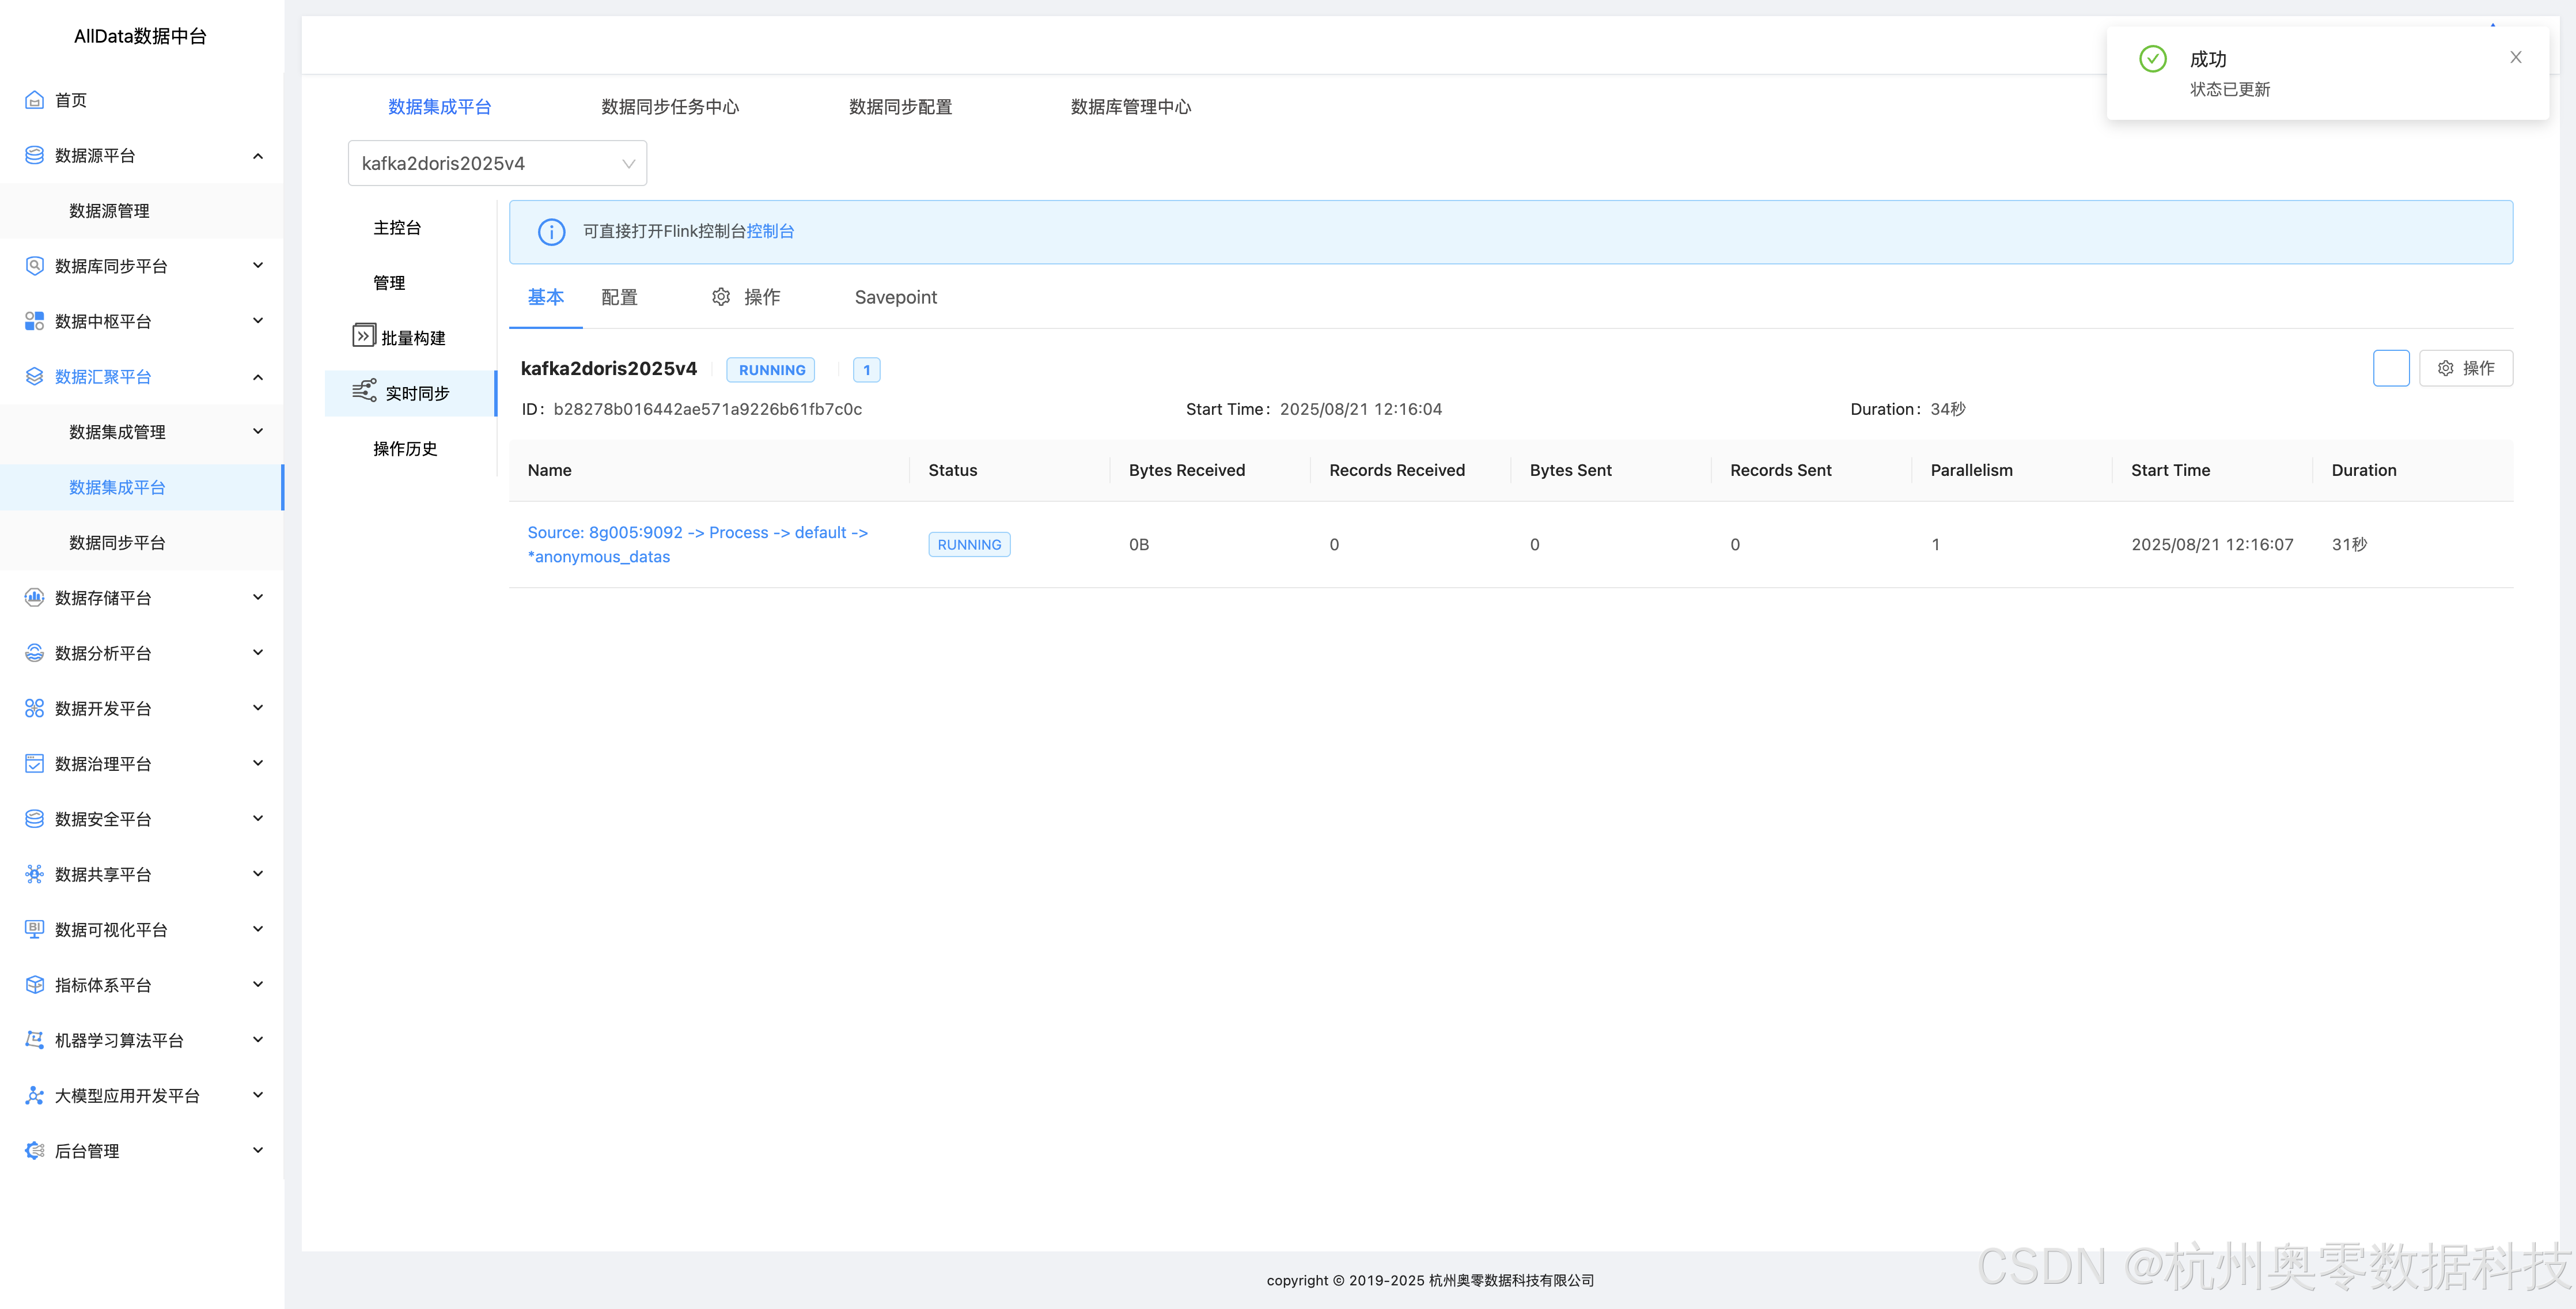Click the AllData数据中台 logo title
The height and width of the screenshot is (1309, 2576).
[x=140, y=36]
